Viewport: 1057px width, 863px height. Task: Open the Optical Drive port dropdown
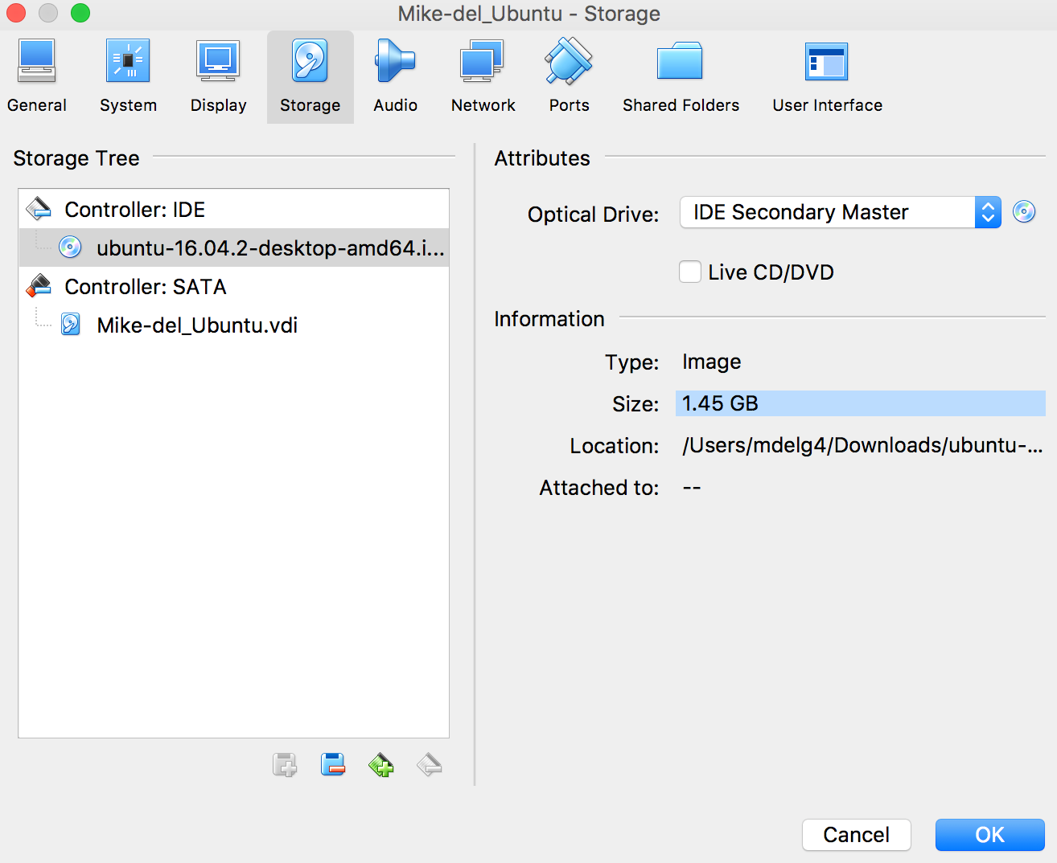click(x=988, y=212)
